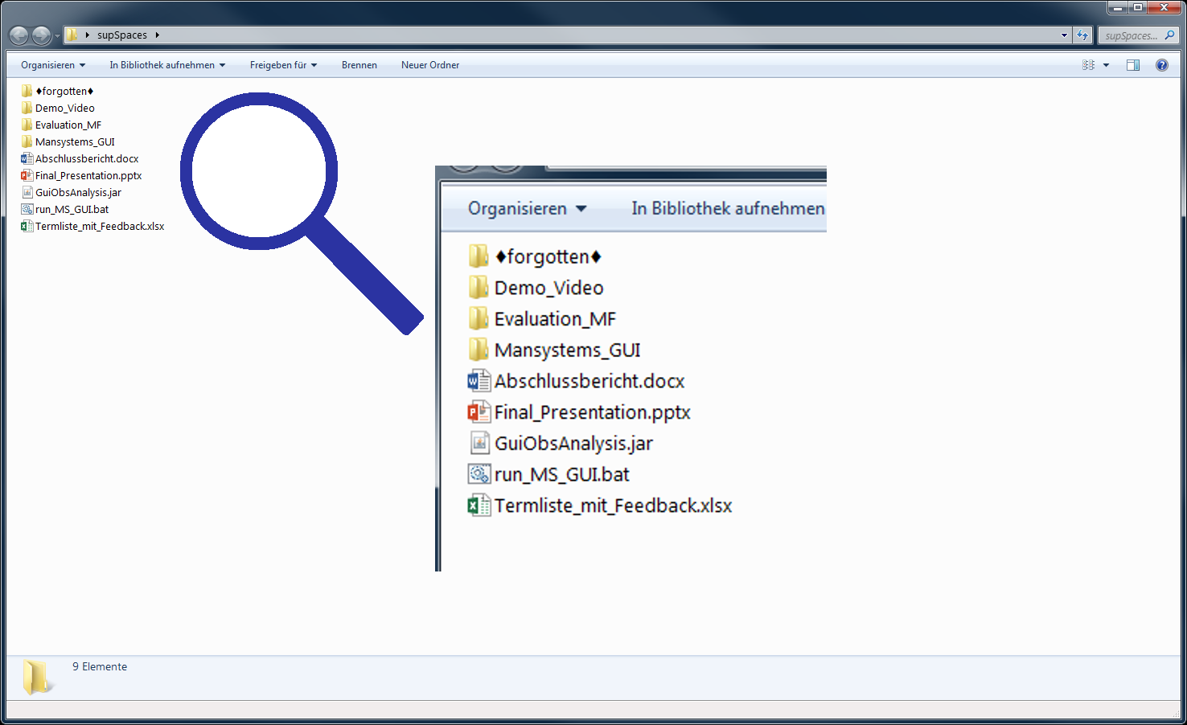Image resolution: width=1187 pixels, height=725 pixels.
Task: Open the Organisieren dropdown menu
Action: click(53, 65)
